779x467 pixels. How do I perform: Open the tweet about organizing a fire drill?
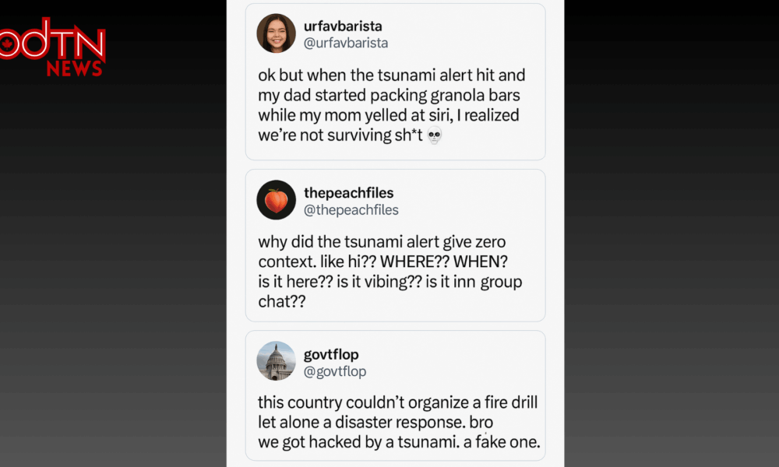(x=397, y=423)
